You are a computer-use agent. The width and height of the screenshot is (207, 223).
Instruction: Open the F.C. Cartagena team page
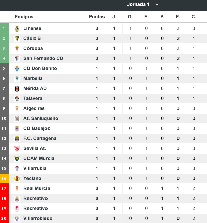pos(40,139)
